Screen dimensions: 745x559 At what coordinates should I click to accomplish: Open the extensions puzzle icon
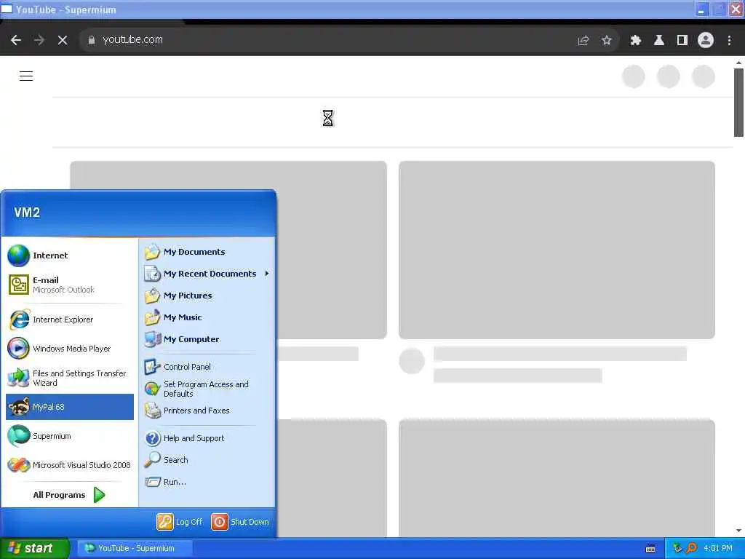coord(635,41)
